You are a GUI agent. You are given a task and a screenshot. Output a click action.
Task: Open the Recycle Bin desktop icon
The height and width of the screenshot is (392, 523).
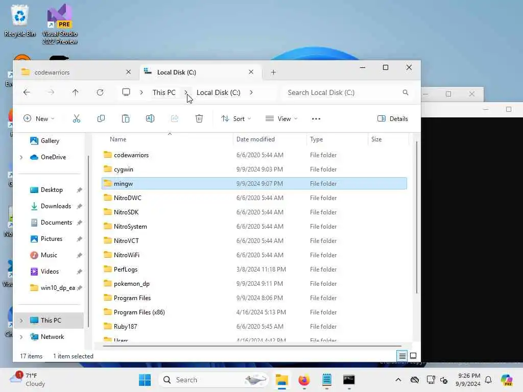(x=20, y=20)
